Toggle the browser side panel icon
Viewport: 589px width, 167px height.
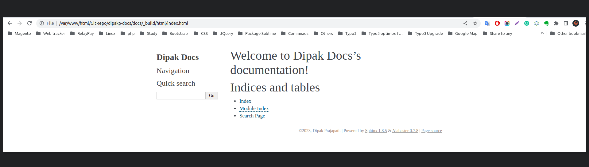[x=566, y=23]
